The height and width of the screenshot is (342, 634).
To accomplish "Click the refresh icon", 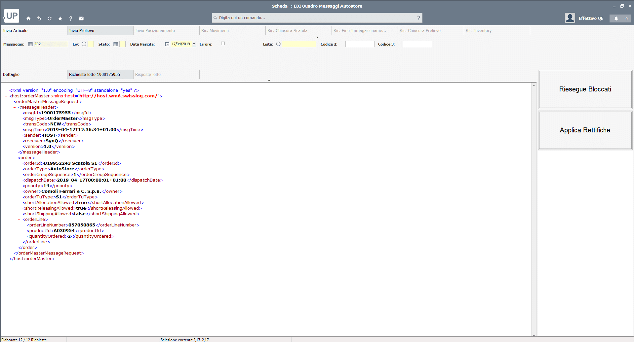I will point(50,18).
